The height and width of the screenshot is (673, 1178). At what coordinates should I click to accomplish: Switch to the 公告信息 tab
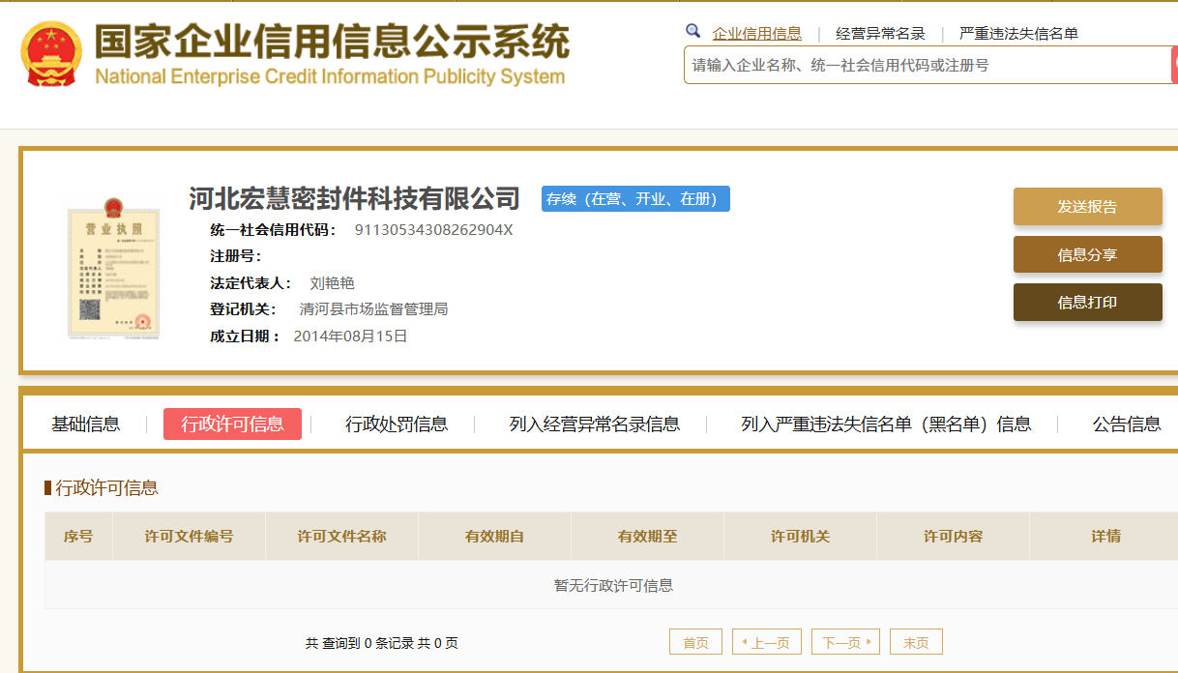1127,424
